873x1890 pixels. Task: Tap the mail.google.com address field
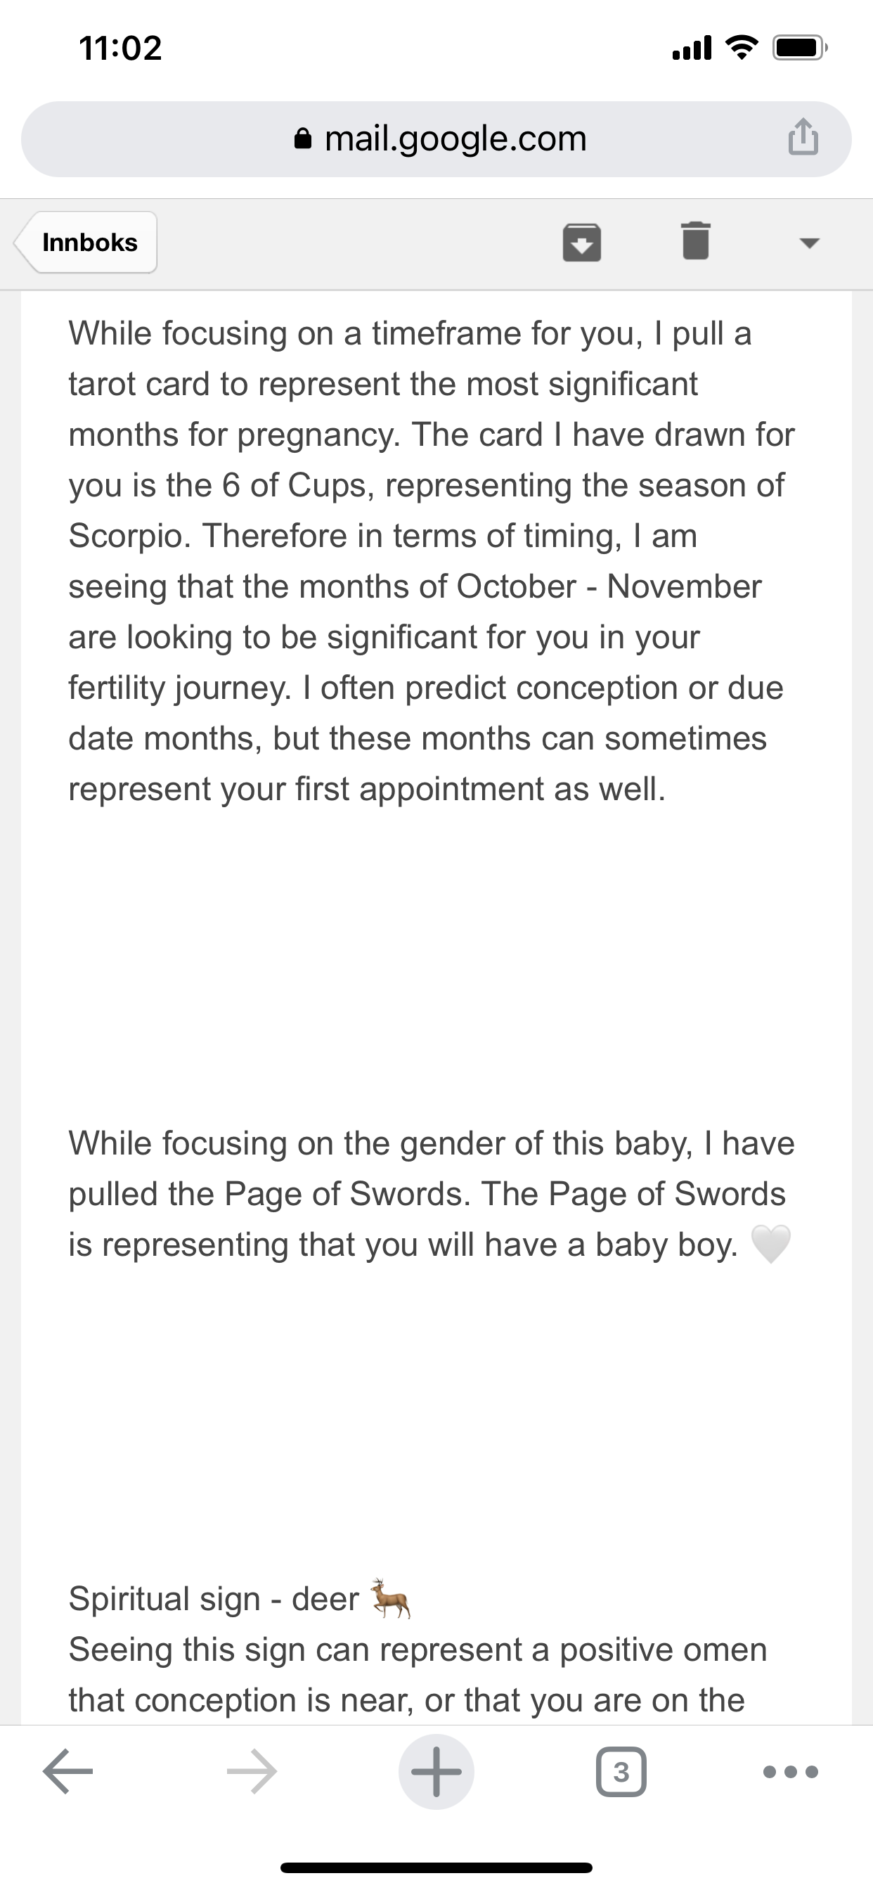455,139
